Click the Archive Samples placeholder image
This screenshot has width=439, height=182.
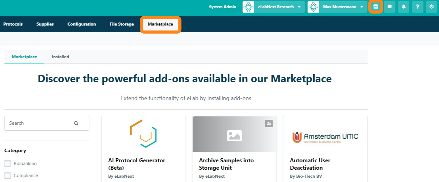(234, 134)
